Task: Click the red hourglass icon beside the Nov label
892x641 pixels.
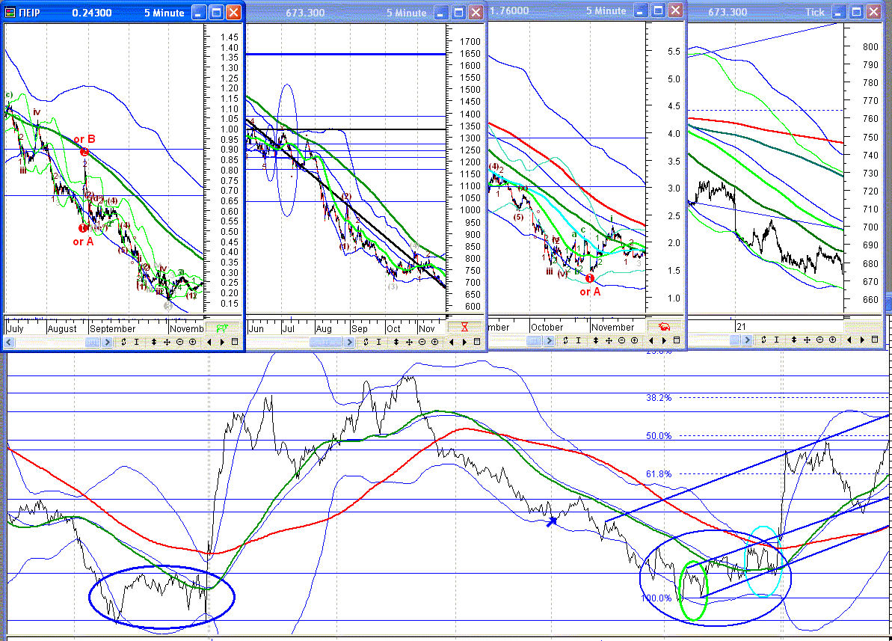Action: coord(464,328)
